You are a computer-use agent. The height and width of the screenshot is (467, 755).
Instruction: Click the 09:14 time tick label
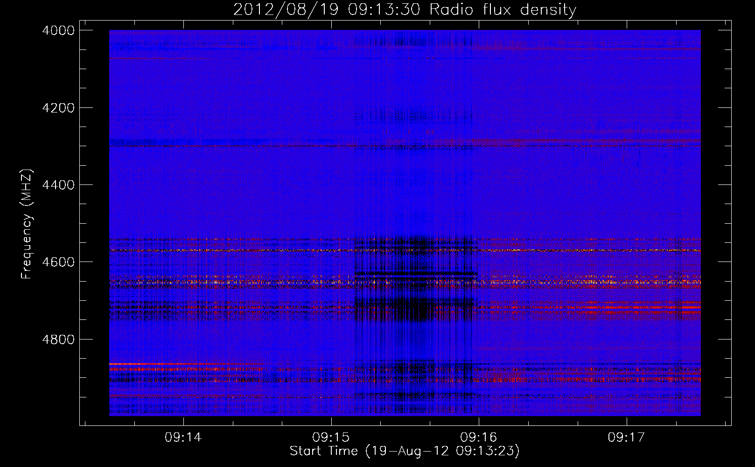point(183,438)
